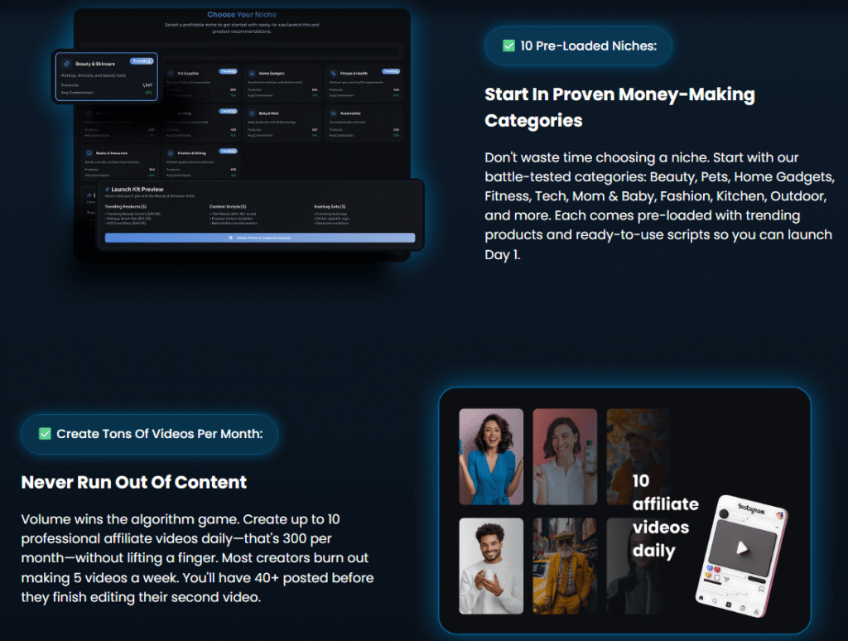Click the Home Gadgets house icon

click(252, 73)
